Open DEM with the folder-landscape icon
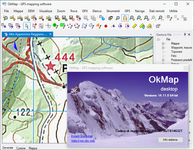This screenshot has height=150, width=194. point(49,18)
